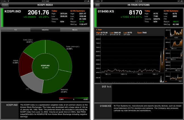The image size is (184, 120).
Task: Open the first Korean-labeled chart tab
Action: (16, 30)
